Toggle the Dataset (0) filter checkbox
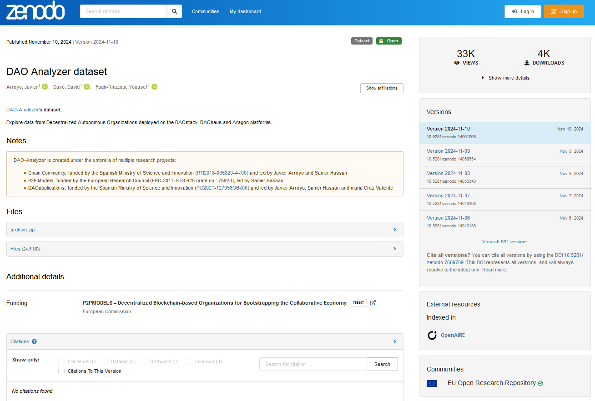This screenshot has height=401, width=595. 105,361
